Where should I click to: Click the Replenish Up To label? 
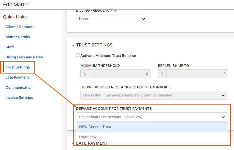(173, 66)
